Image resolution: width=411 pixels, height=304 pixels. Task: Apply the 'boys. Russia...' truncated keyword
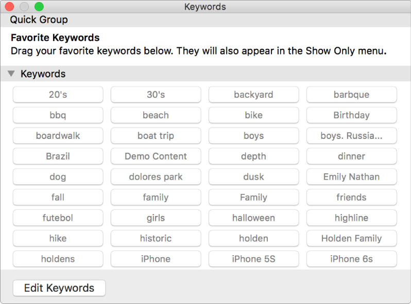(x=351, y=136)
